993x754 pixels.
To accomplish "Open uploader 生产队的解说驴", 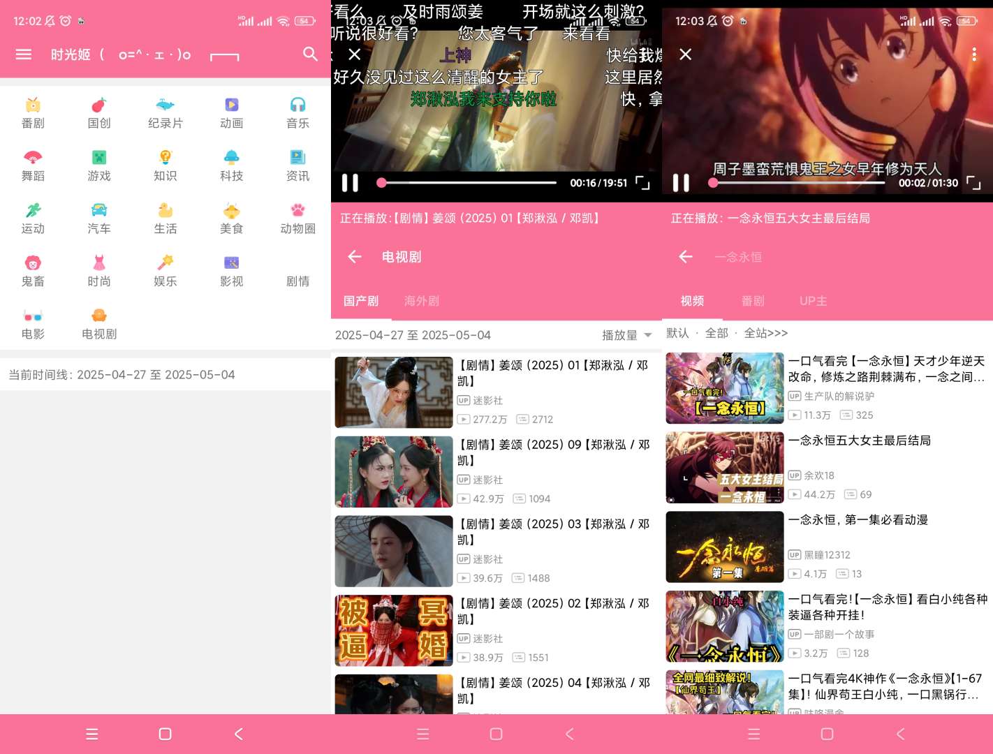I will pos(832,396).
